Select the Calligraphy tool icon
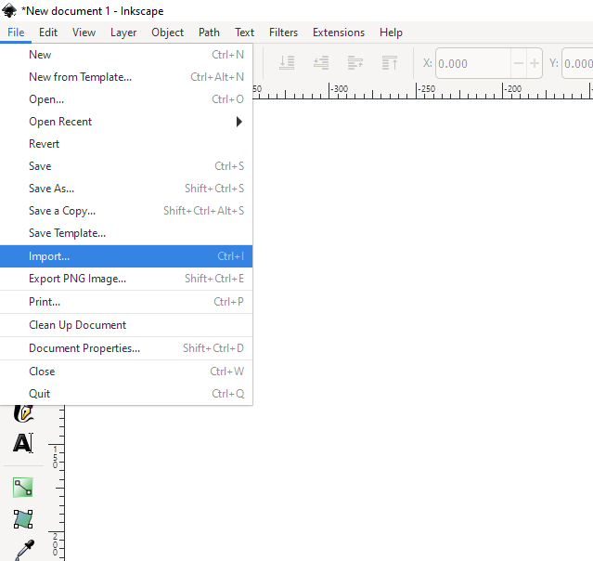This screenshot has width=593, height=561. pos(23,413)
